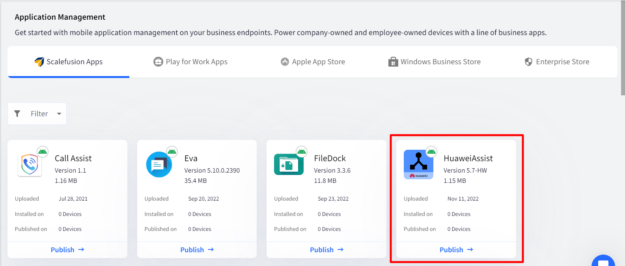Viewport: 625px width, 266px height.
Task: Click the Sep 20, 2022 upload date
Action: [203, 199]
